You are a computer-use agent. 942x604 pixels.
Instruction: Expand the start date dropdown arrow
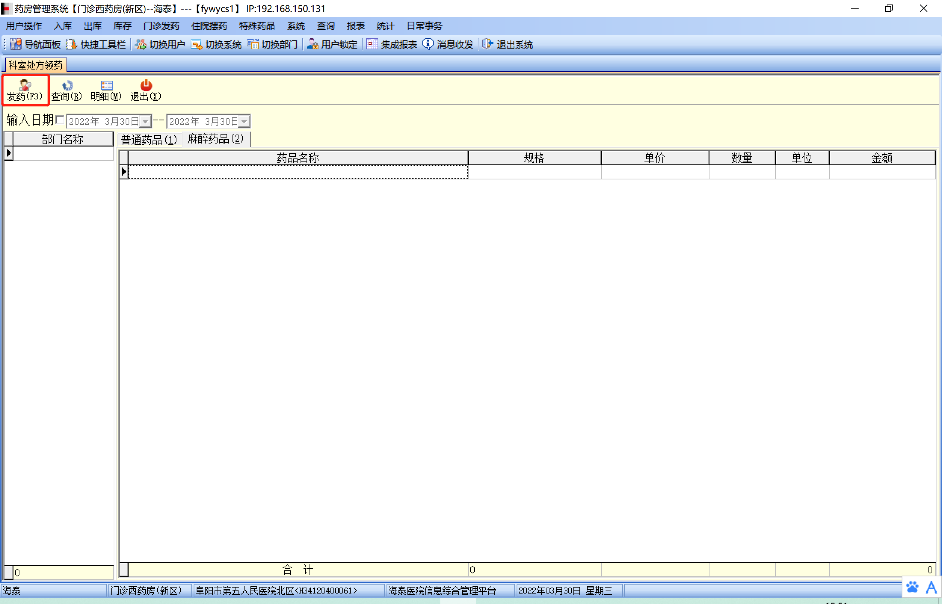tap(145, 121)
